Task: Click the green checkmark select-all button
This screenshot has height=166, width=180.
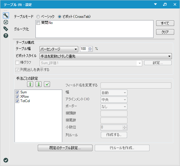Action: click(47, 84)
